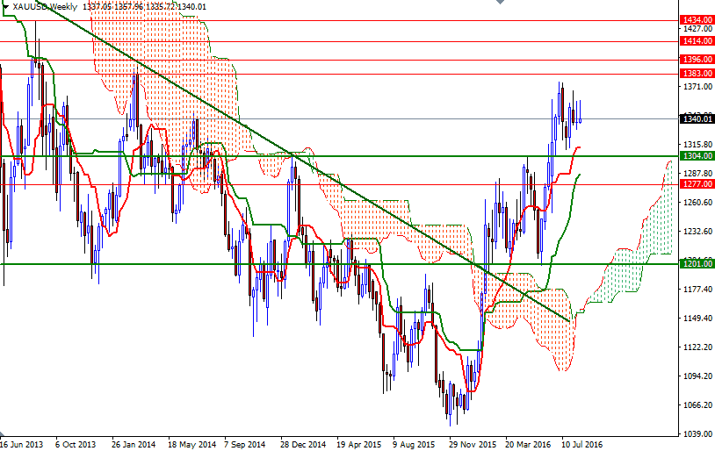Click the 18 May 2014 date label
Image resolution: width=715 pixels, height=451 pixels.
191,444
